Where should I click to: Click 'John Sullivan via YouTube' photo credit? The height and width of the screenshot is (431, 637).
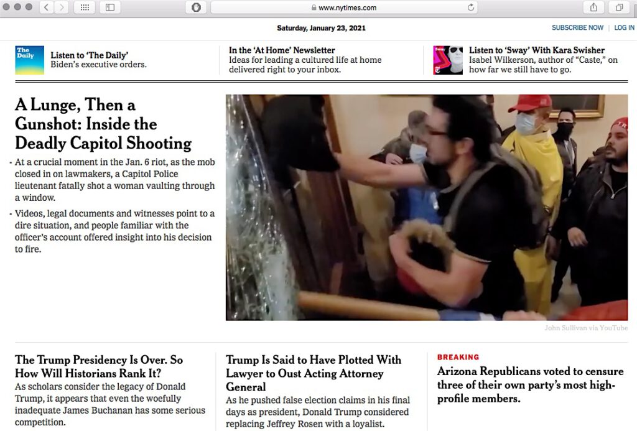pyautogui.click(x=586, y=328)
